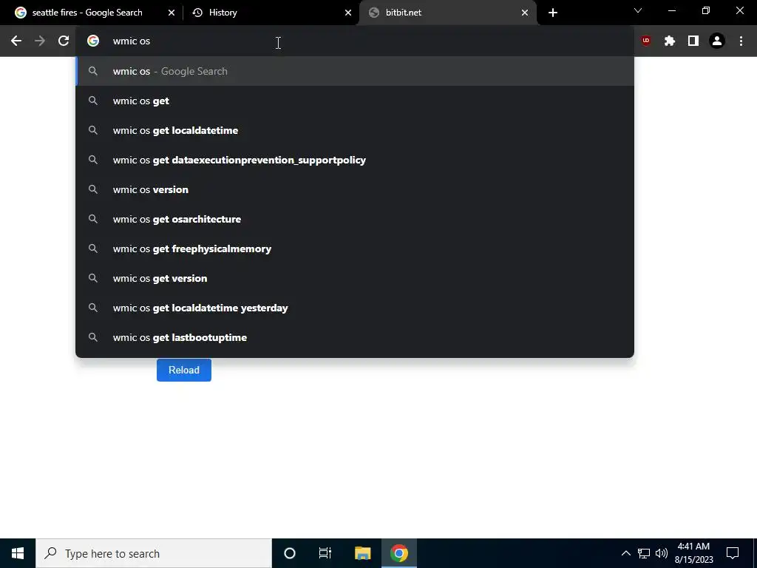Click the Chrome icon on the taskbar
The height and width of the screenshot is (568, 757).
399,553
